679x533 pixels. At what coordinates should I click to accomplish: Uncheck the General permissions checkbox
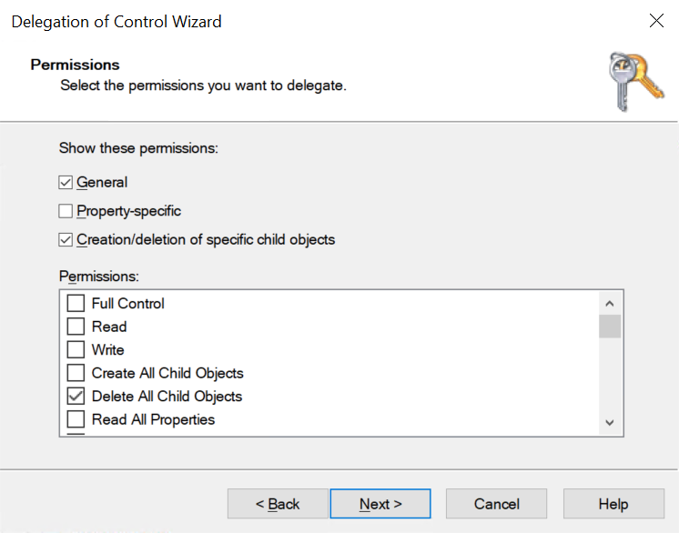(66, 182)
